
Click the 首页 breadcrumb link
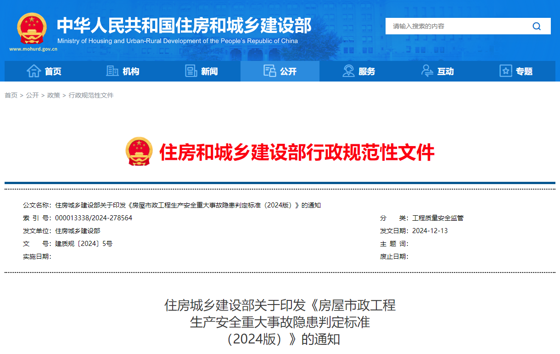point(11,95)
